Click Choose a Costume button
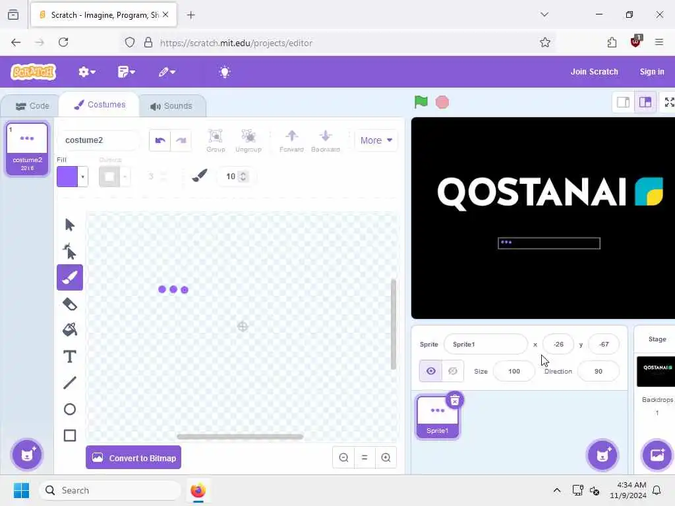This screenshot has height=506, width=675. click(x=26, y=455)
